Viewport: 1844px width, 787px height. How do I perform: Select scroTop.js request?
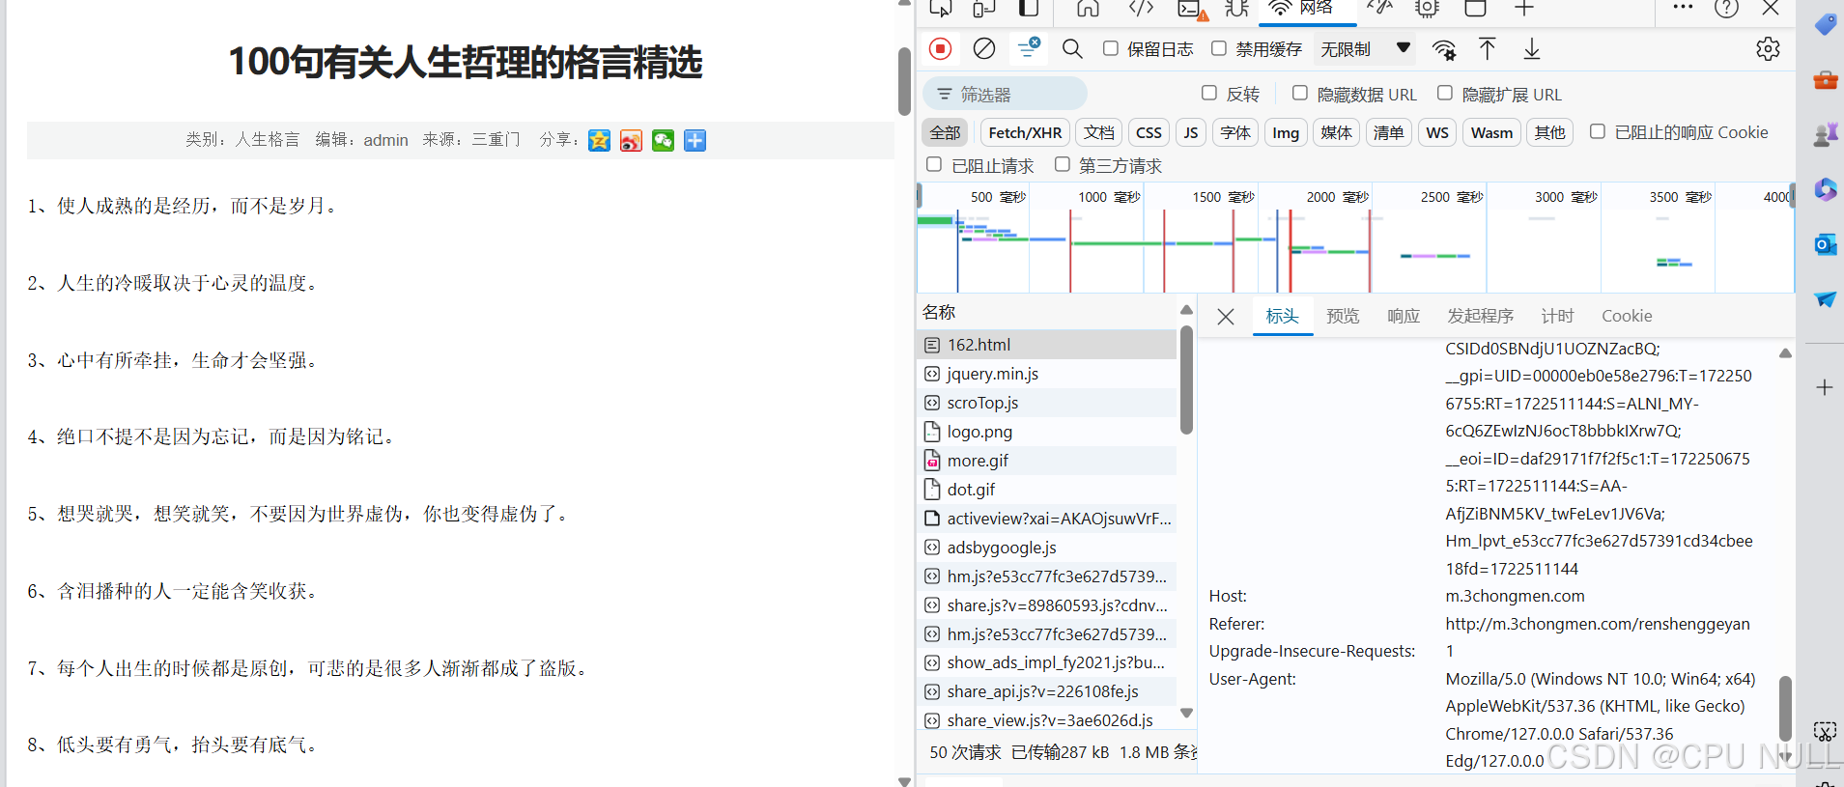tap(1046, 403)
